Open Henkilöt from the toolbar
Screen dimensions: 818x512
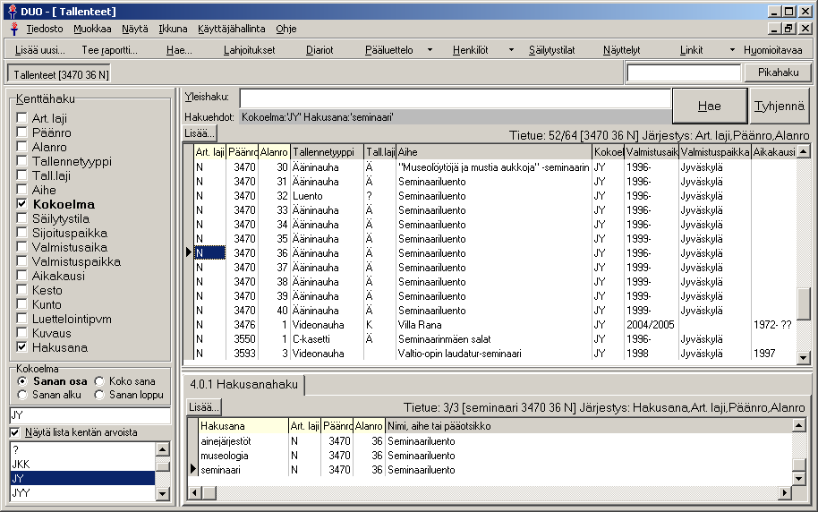471,50
